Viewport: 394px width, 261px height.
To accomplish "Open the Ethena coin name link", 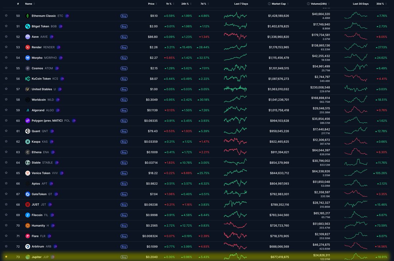I will (x=36, y=152).
